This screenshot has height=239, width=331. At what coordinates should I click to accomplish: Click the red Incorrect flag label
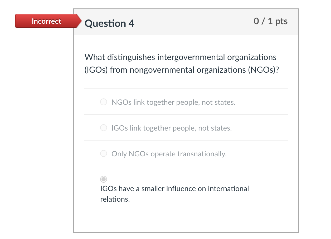tap(48, 21)
